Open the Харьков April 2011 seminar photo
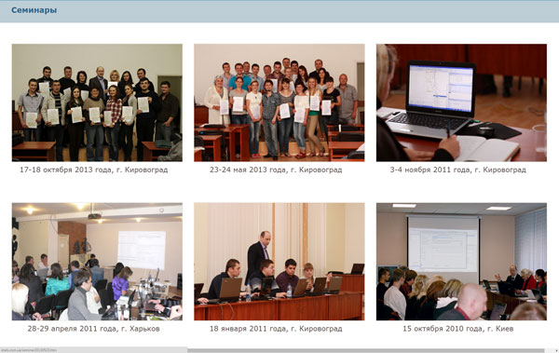Image resolution: width=559 pixels, height=353 pixels. tap(97, 262)
